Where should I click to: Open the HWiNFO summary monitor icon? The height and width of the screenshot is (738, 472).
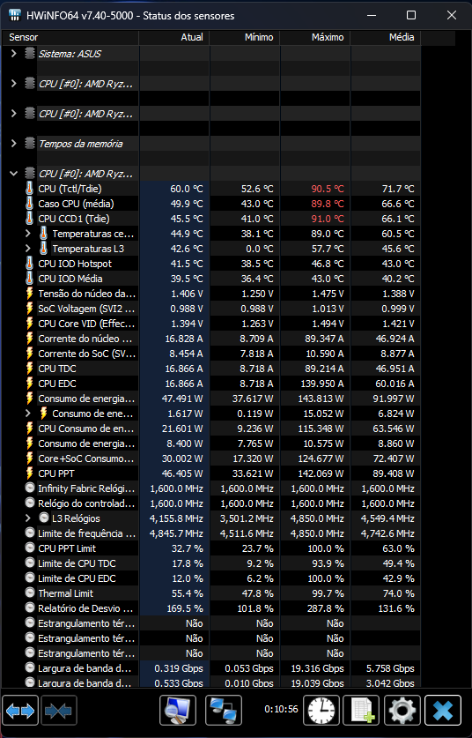[x=178, y=711]
